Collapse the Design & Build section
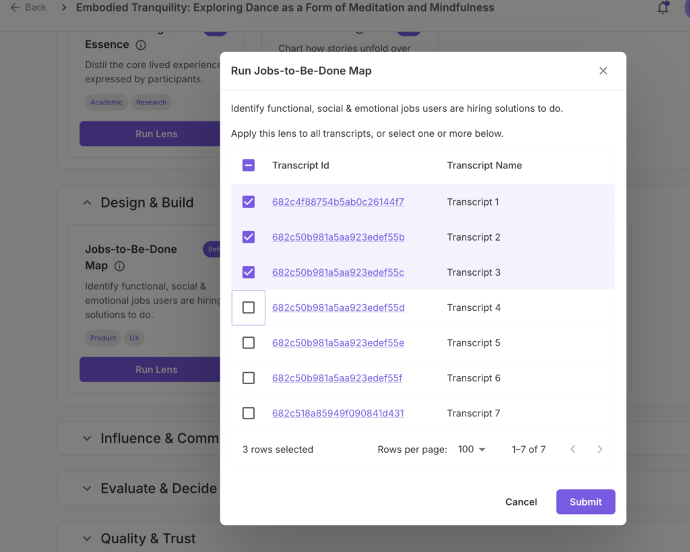690x552 pixels. [x=87, y=203]
